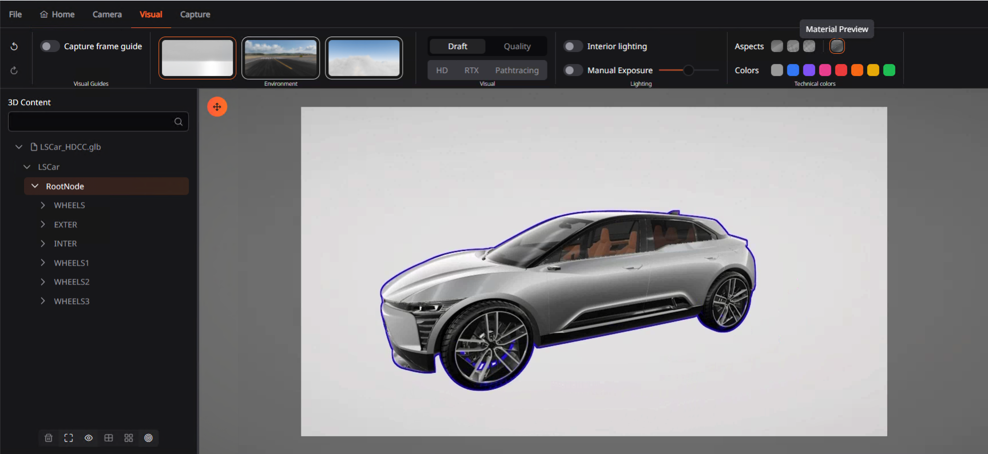Toggle Interior lighting switch

(573, 46)
